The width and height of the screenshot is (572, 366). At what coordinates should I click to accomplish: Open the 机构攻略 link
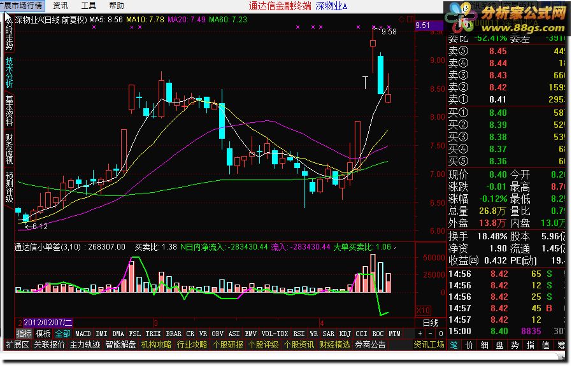(x=156, y=344)
